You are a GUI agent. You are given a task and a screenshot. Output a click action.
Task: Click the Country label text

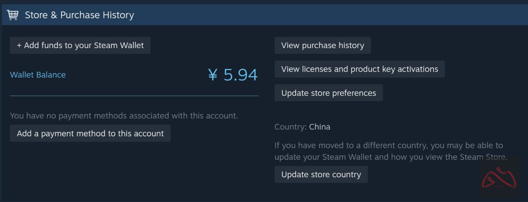(290, 127)
